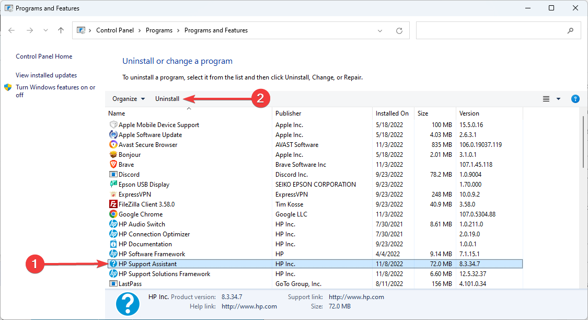
Task: Go up one level with Up arrow
Action: click(x=61, y=31)
